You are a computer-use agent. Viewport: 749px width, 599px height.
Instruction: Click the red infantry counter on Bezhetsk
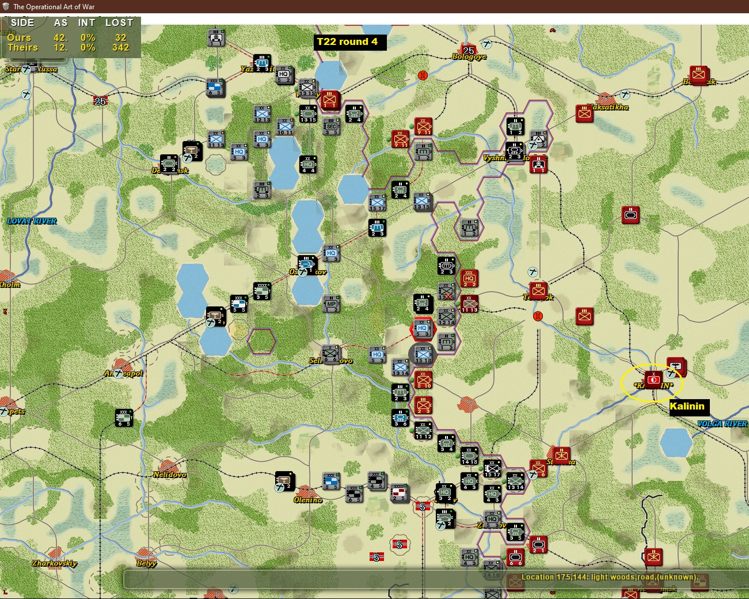click(x=699, y=74)
